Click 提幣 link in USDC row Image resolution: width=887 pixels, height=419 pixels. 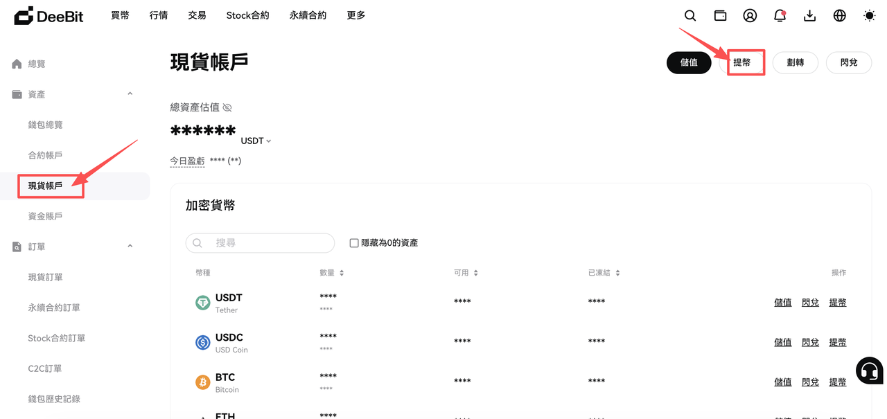point(838,342)
